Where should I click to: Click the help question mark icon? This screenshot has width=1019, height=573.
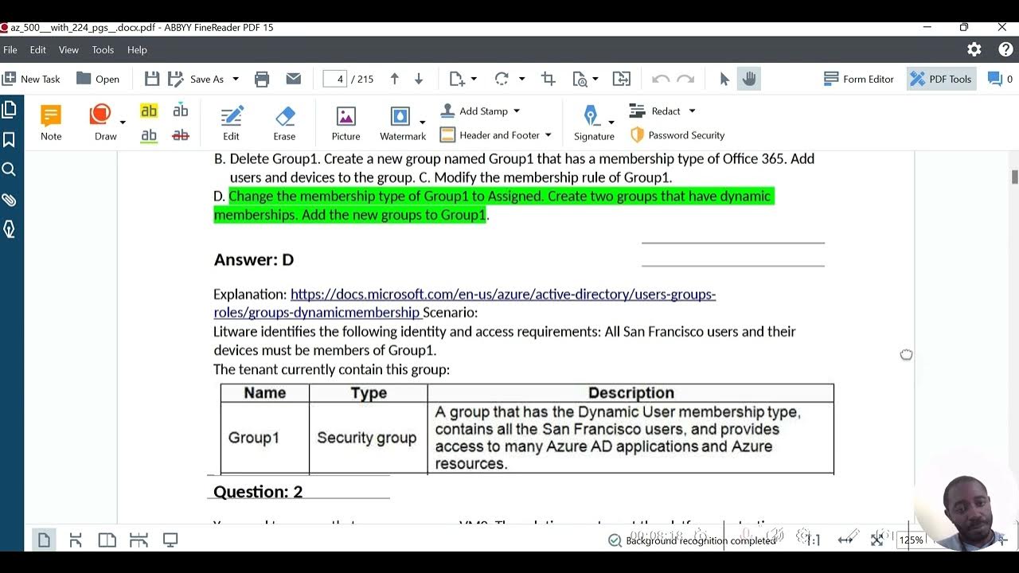1005,49
